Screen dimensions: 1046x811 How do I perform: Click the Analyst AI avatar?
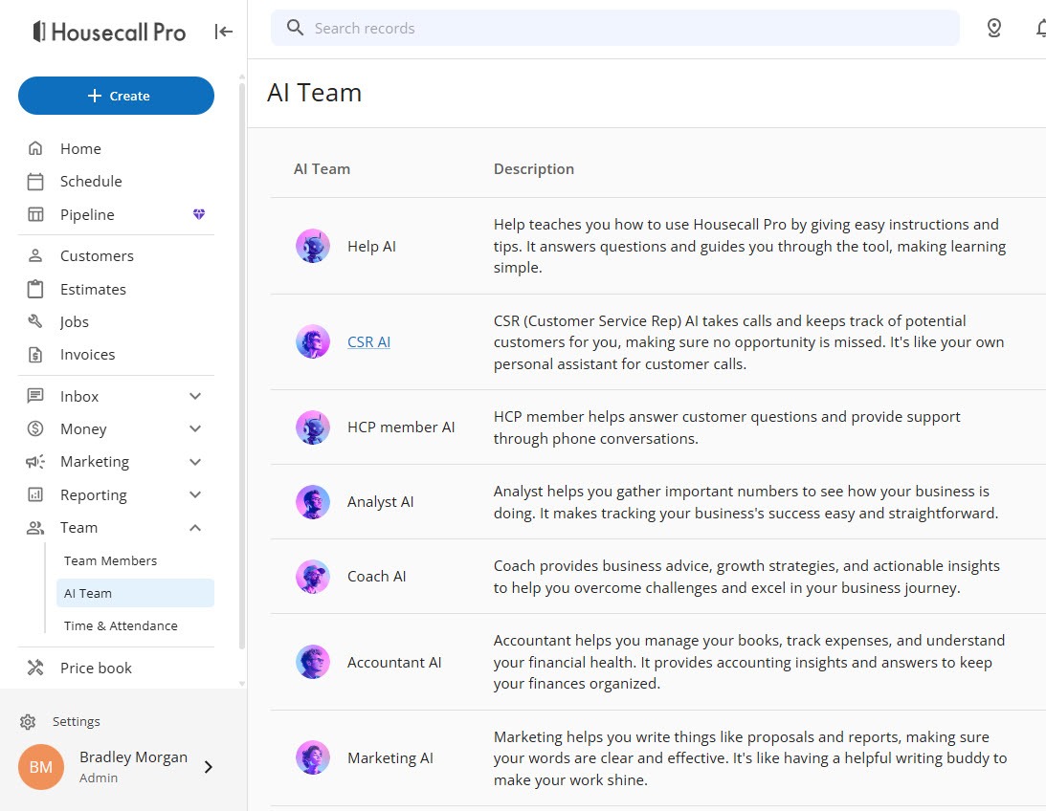tap(313, 502)
